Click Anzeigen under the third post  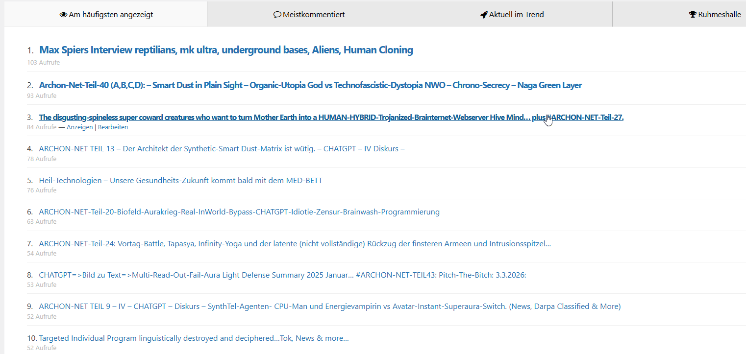79,127
